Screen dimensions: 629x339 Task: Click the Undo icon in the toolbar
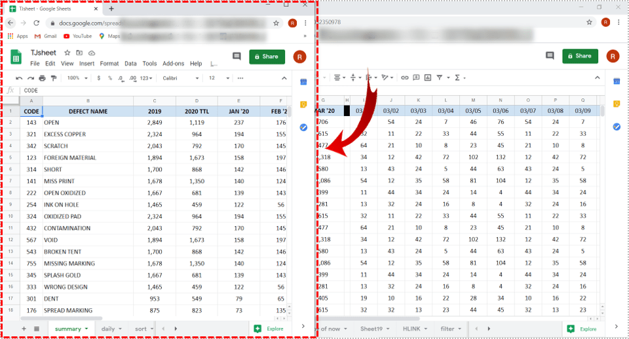coord(19,78)
